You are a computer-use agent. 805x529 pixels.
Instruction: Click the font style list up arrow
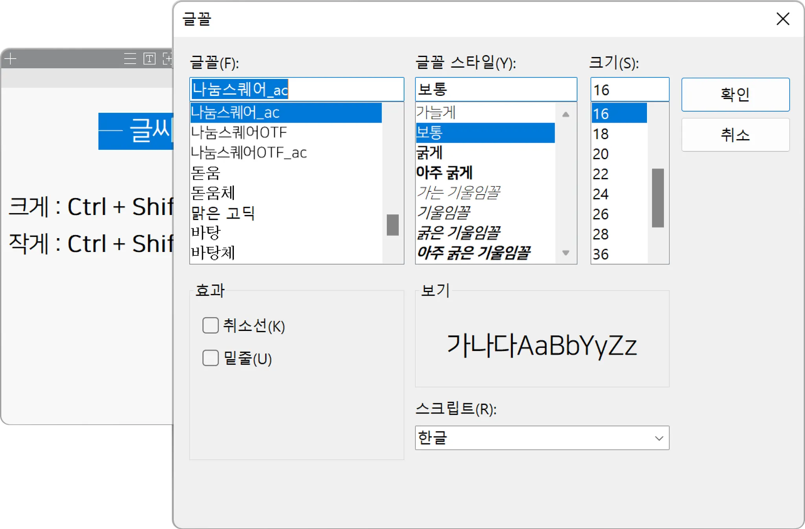[566, 114]
